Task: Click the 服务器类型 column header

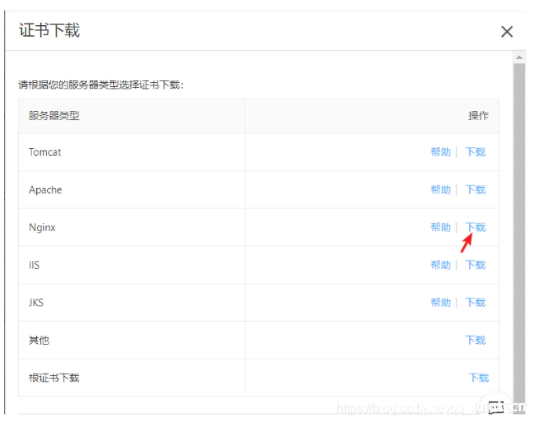Action: (x=54, y=116)
